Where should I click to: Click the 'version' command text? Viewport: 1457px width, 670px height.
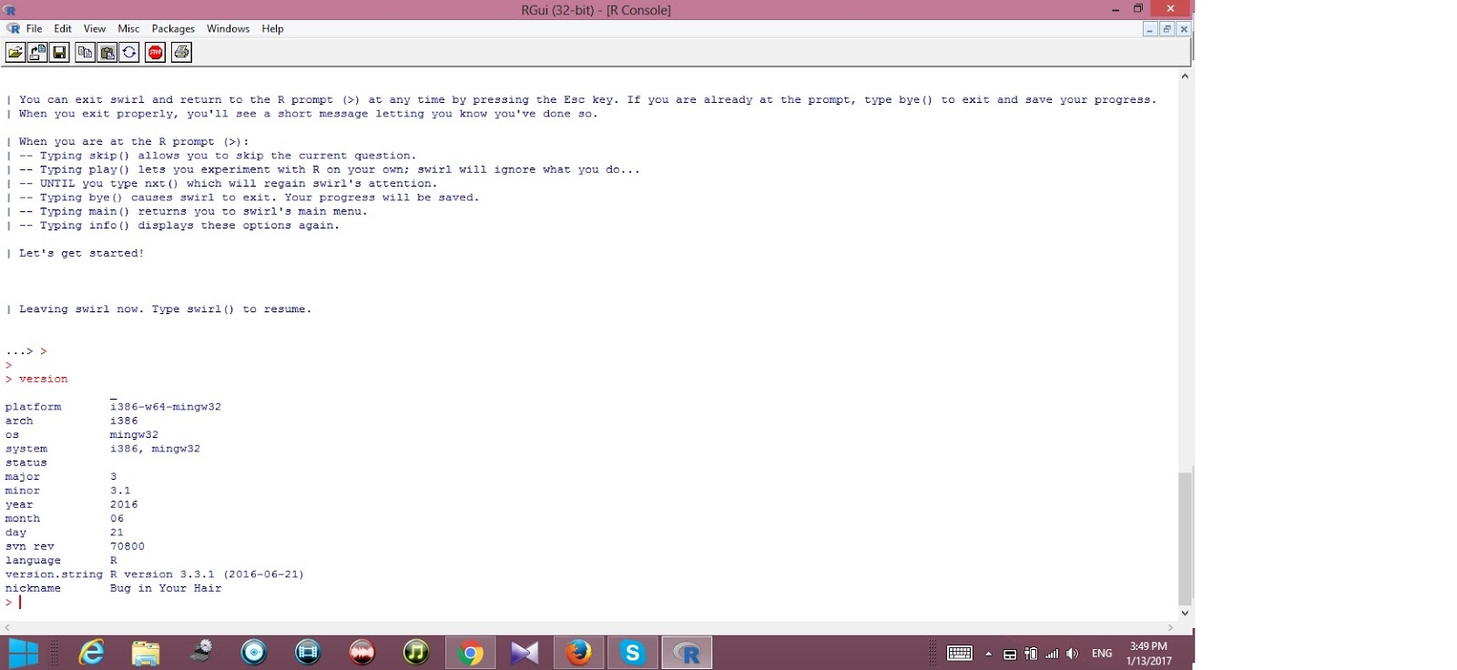click(x=43, y=379)
